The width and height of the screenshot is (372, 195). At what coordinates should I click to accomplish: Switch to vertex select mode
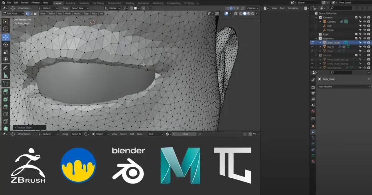[x=28, y=13]
